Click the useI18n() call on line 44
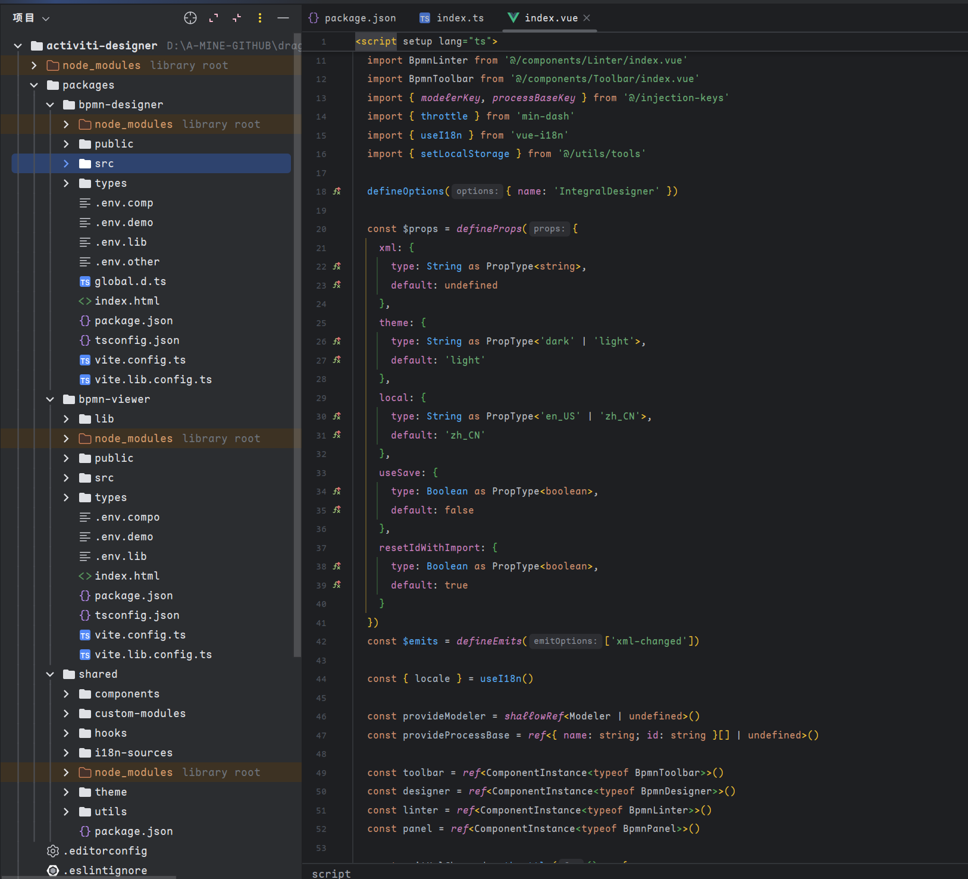The image size is (968, 879). click(x=506, y=678)
